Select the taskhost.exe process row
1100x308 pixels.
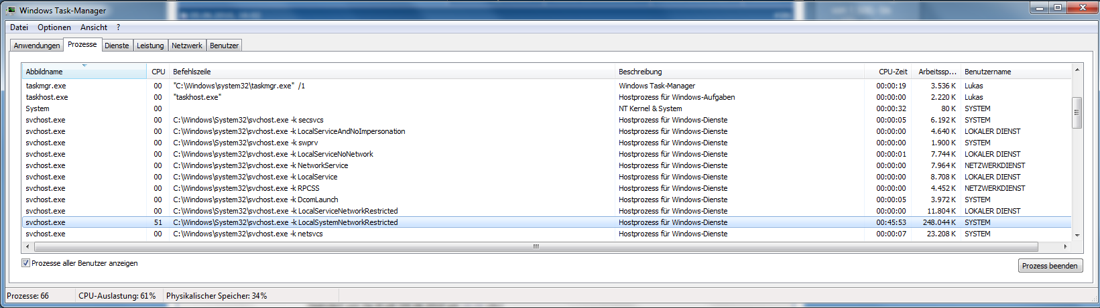click(546, 97)
